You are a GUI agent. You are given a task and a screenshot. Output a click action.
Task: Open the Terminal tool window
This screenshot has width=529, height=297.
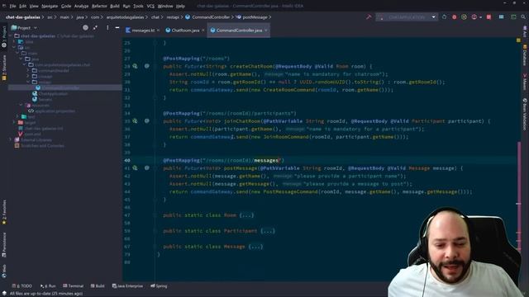click(x=74, y=286)
